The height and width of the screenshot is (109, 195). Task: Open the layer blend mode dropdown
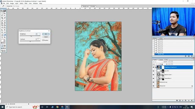click(x=158, y=62)
